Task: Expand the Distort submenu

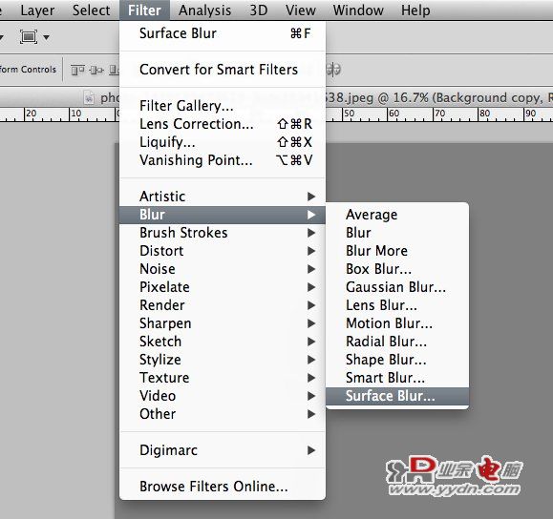Action: [x=223, y=251]
